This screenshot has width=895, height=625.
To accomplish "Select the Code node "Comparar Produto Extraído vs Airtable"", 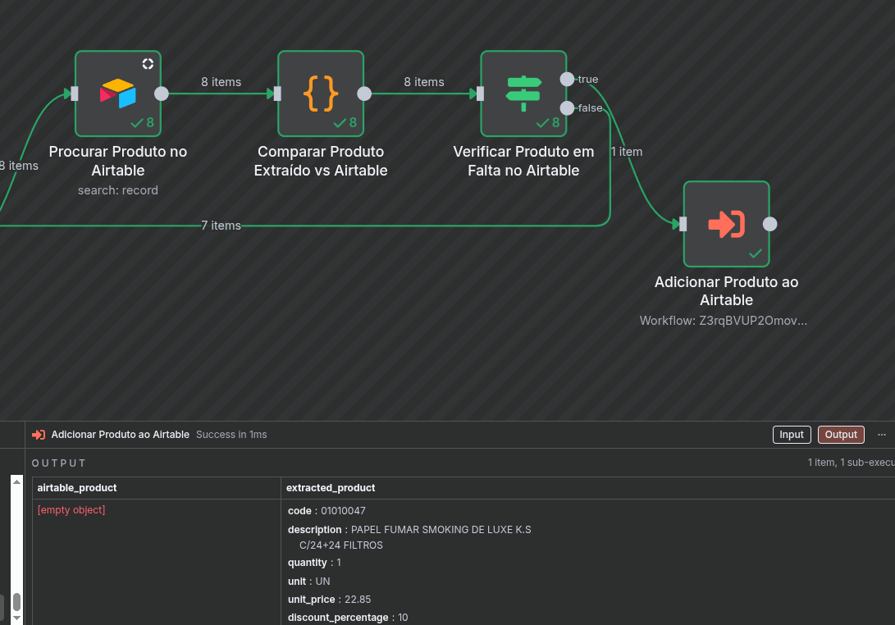I will coord(320,93).
